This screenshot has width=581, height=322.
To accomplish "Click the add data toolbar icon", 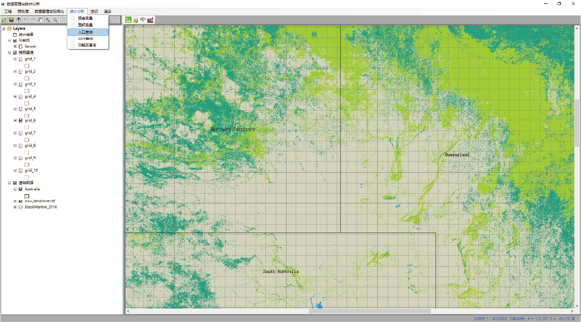I will pos(19,19).
